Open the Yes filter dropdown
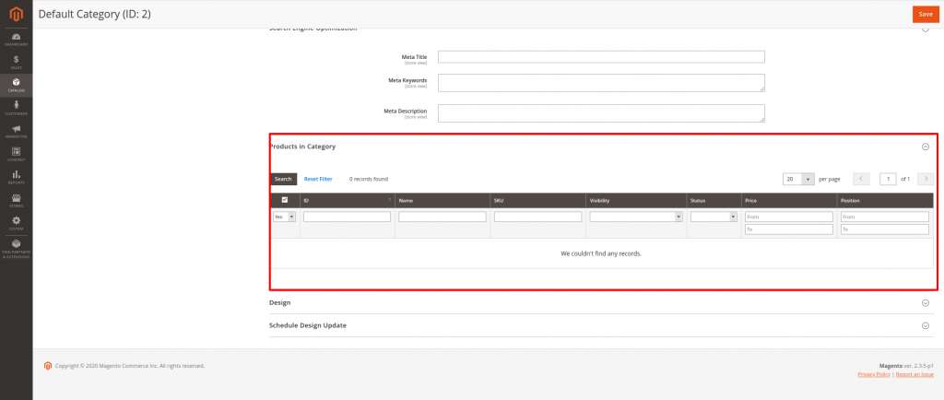 click(284, 217)
